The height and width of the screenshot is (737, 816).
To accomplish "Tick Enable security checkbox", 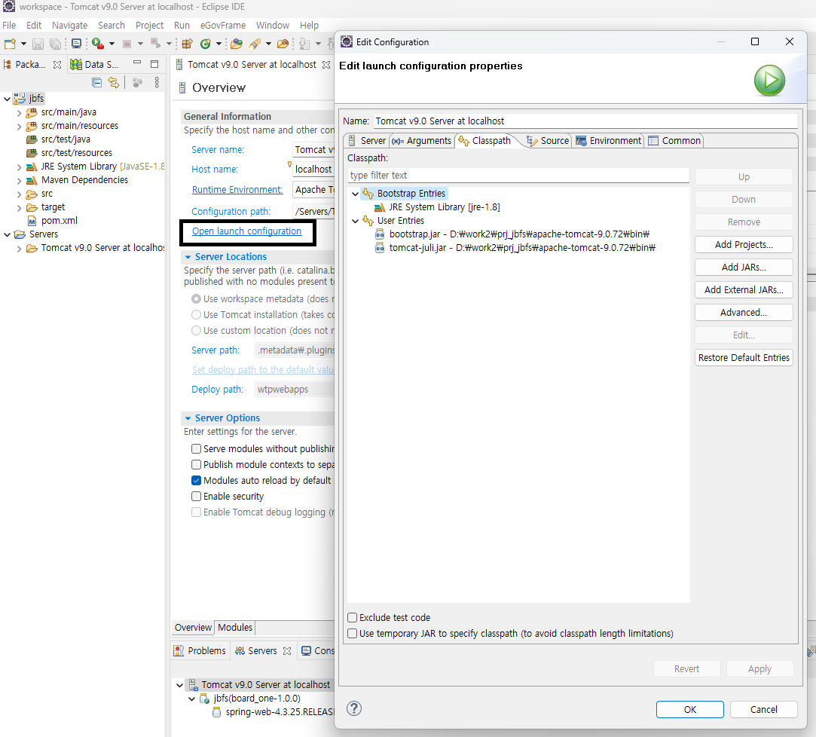I will [196, 496].
